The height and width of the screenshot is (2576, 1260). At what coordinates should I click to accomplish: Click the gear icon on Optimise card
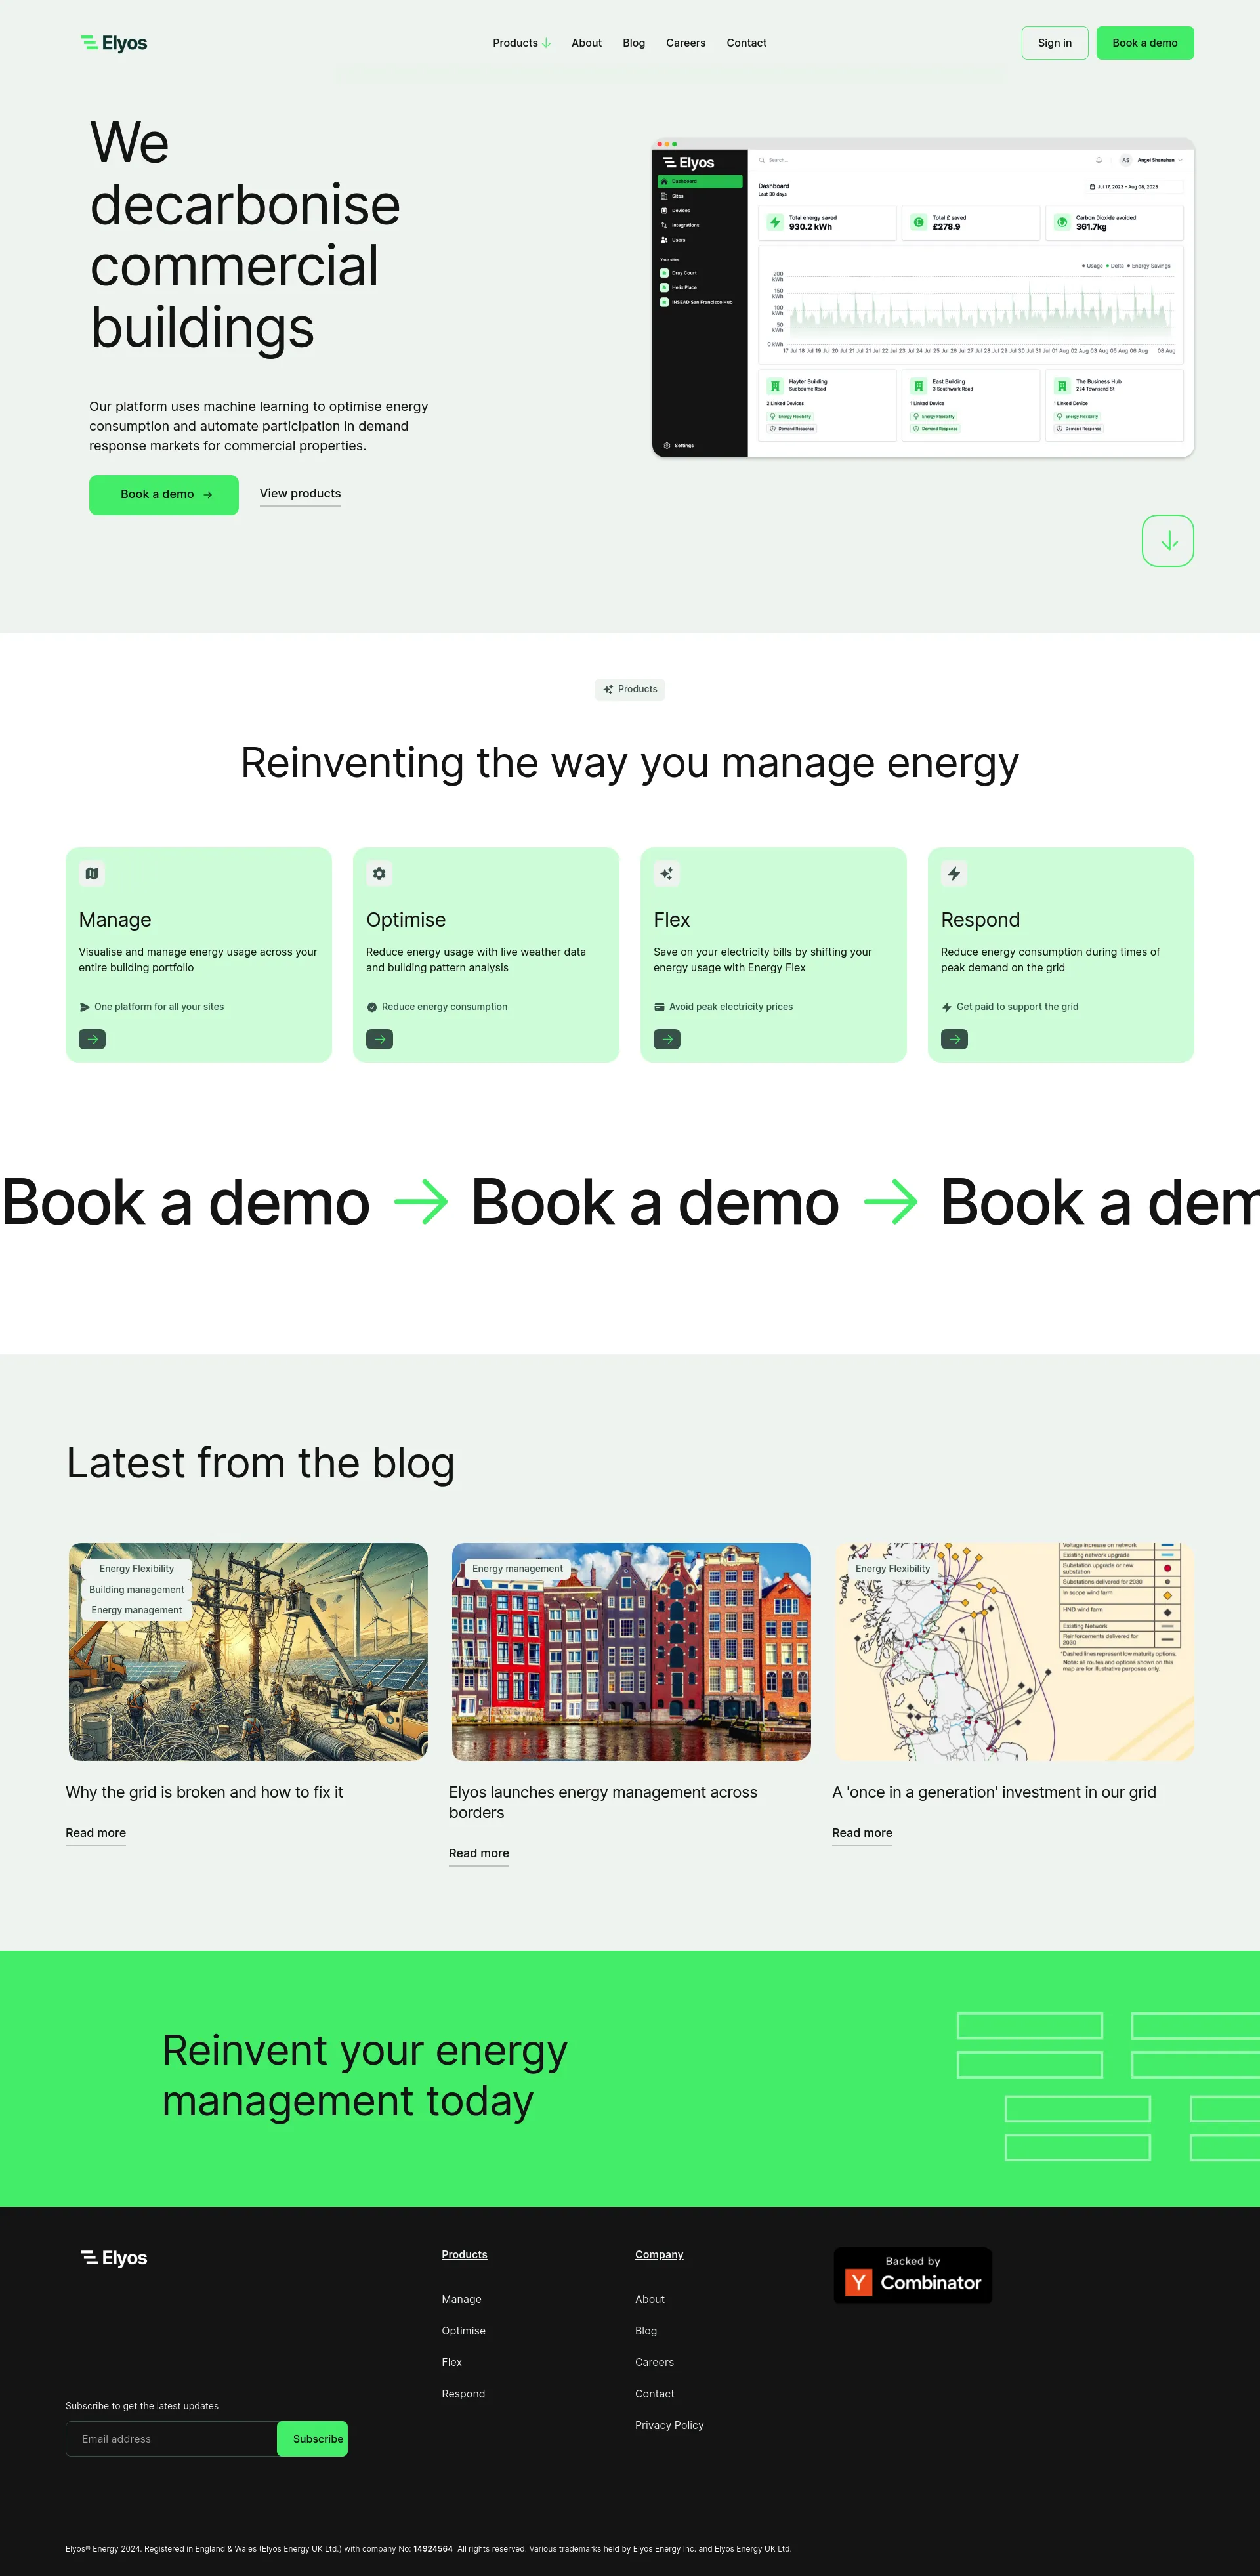[379, 873]
